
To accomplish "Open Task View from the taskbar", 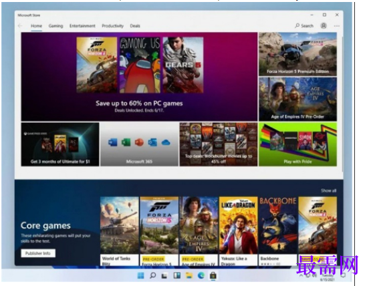I will click(164, 275).
